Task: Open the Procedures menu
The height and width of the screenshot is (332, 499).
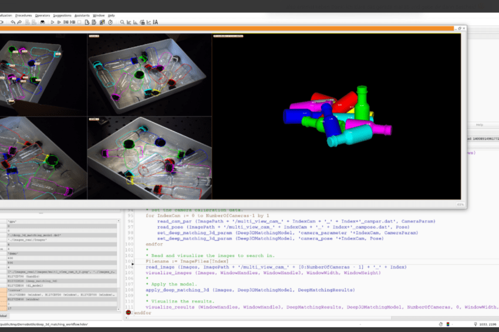Action: (23, 15)
